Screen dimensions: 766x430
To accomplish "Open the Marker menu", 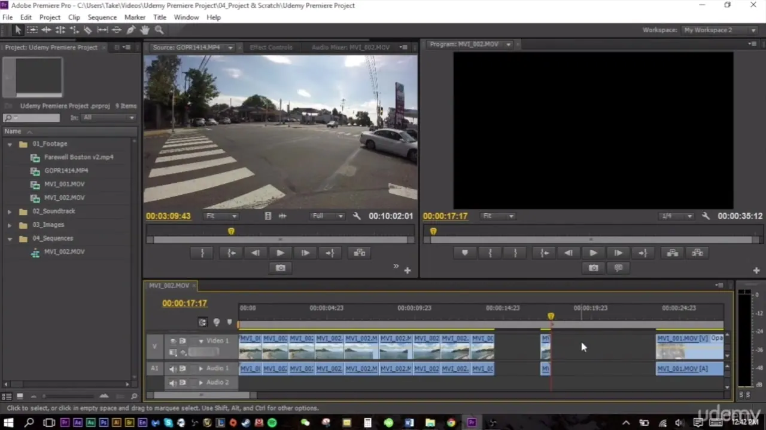I will click(x=135, y=17).
